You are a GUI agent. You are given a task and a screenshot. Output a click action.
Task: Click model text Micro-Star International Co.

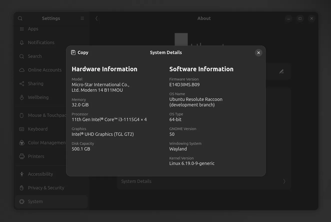[x=100, y=87]
